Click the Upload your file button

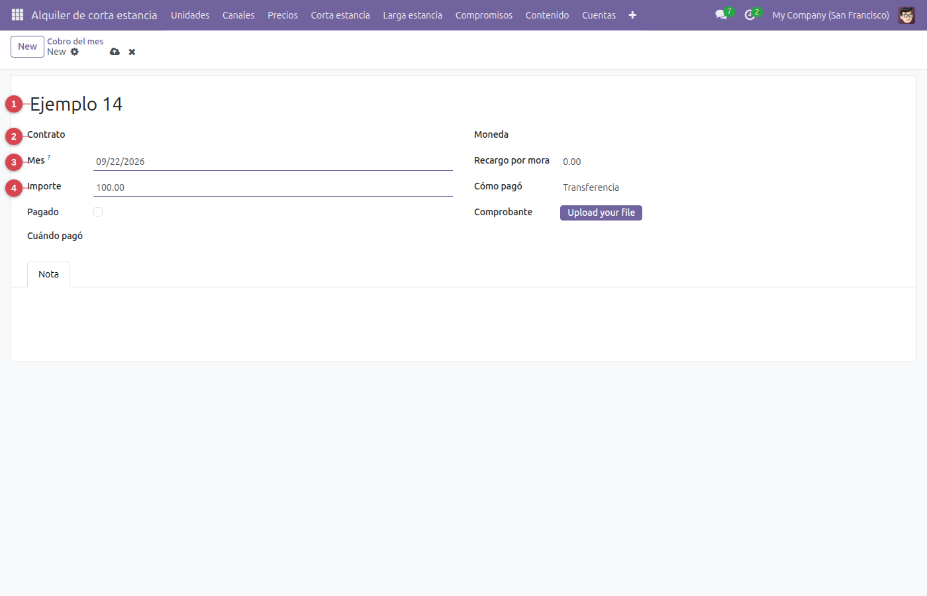tap(601, 213)
